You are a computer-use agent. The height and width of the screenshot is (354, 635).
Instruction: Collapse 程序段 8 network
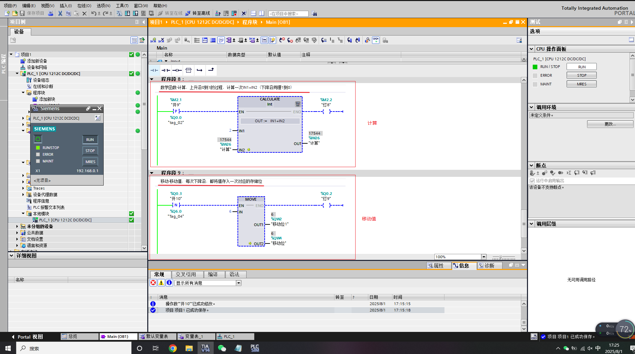(x=152, y=79)
